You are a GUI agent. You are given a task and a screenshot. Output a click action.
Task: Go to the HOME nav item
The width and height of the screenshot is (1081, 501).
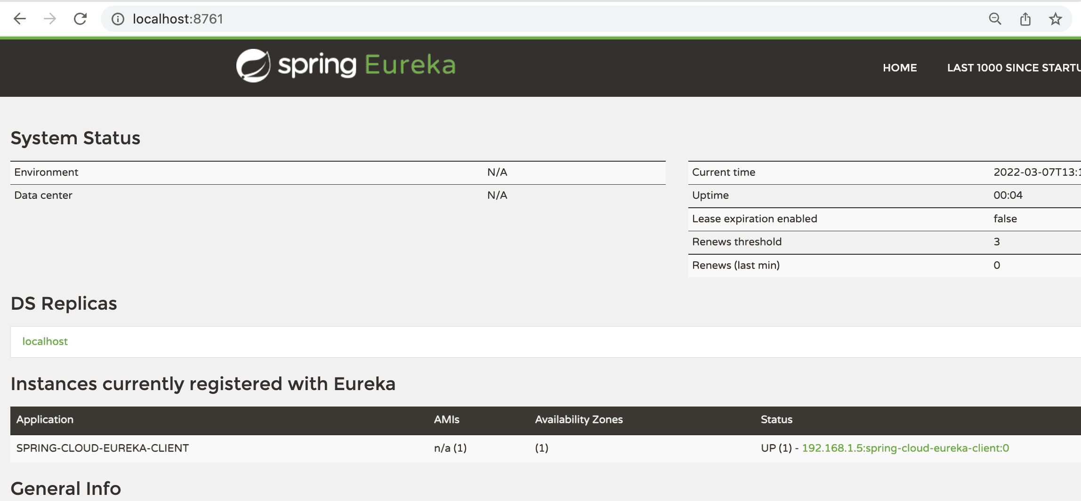[900, 68]
